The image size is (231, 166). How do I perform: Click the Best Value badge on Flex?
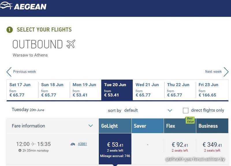point(190,120)
